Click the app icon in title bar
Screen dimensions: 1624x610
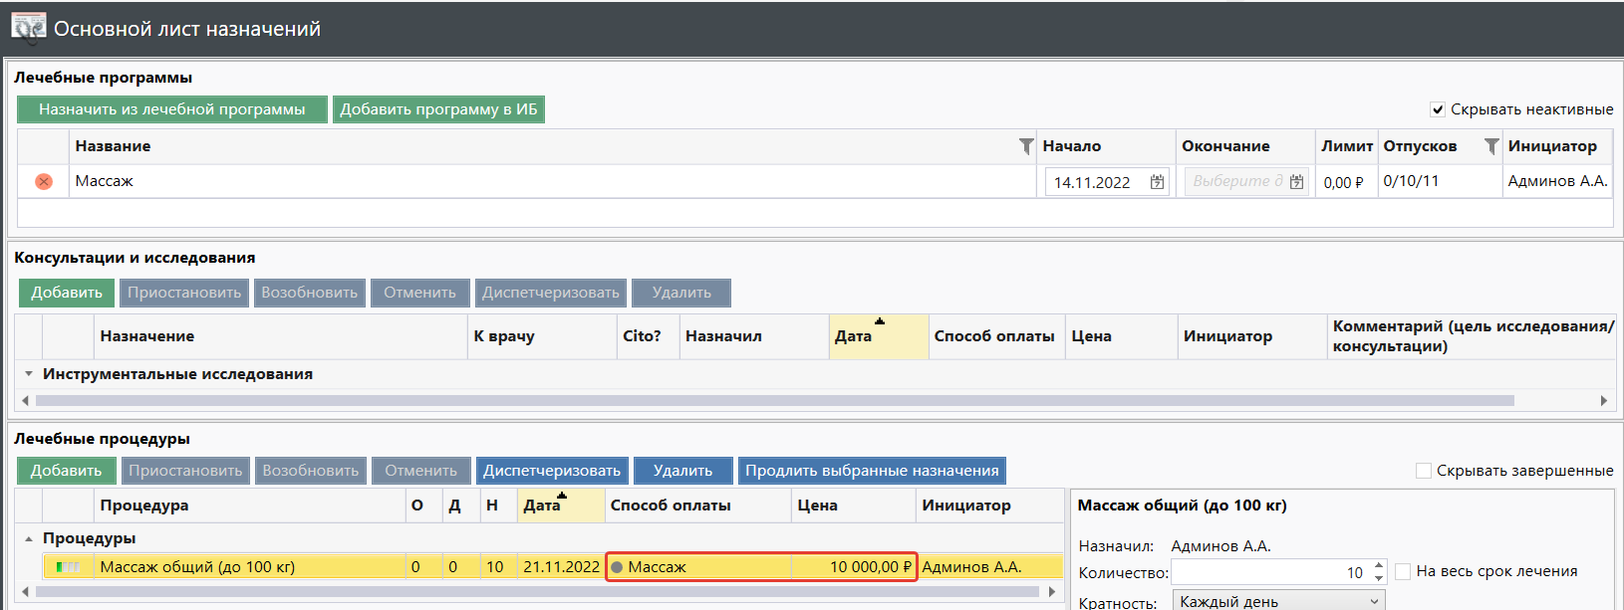pyautogui.click(x=28, y=28)
